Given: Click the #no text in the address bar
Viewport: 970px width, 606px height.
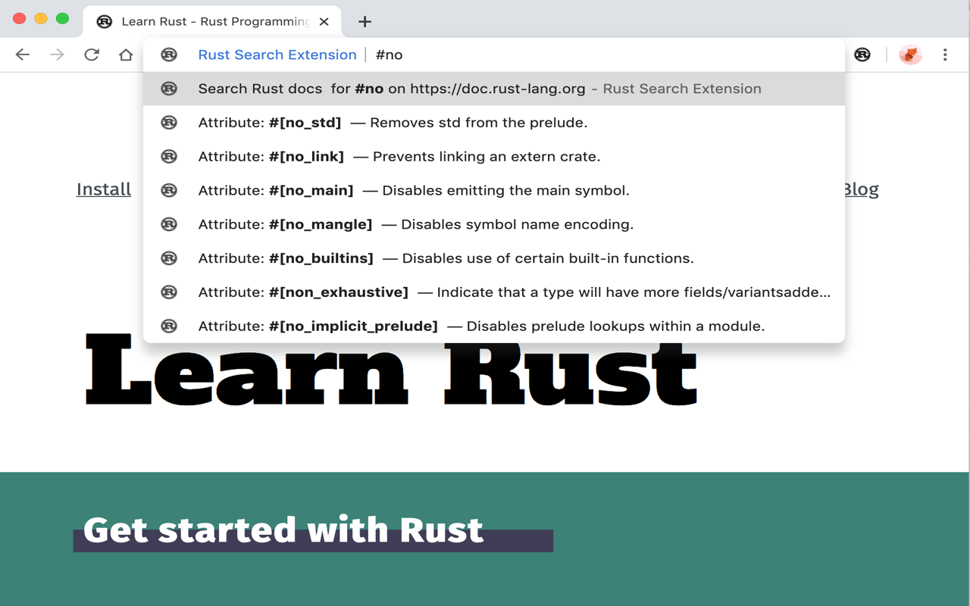Looking at the screenshot, I should point(389,55).
